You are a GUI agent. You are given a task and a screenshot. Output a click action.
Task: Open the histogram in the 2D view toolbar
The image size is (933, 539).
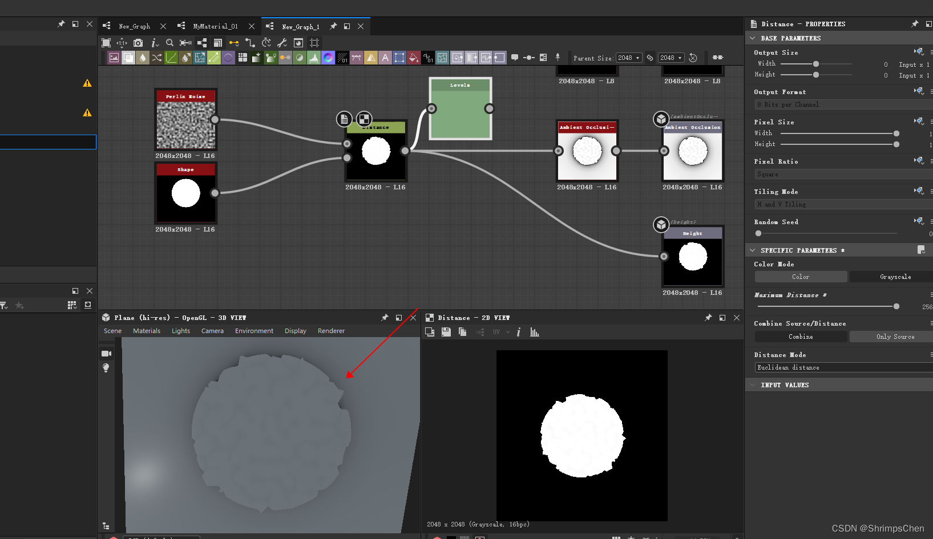point(534,331)
